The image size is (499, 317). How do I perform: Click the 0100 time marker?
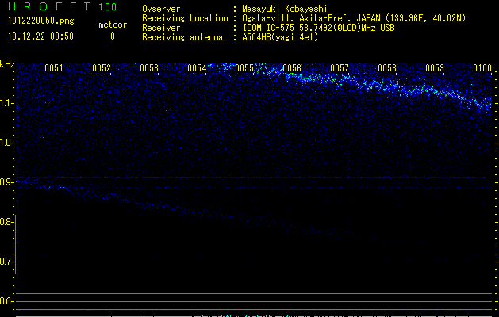click(x=482, y=68)
